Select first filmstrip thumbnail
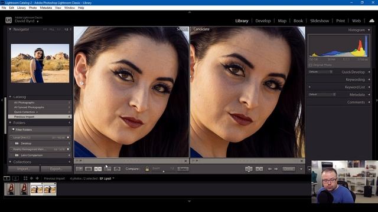The width and height of the screenshot is (378, 212). 11,189
